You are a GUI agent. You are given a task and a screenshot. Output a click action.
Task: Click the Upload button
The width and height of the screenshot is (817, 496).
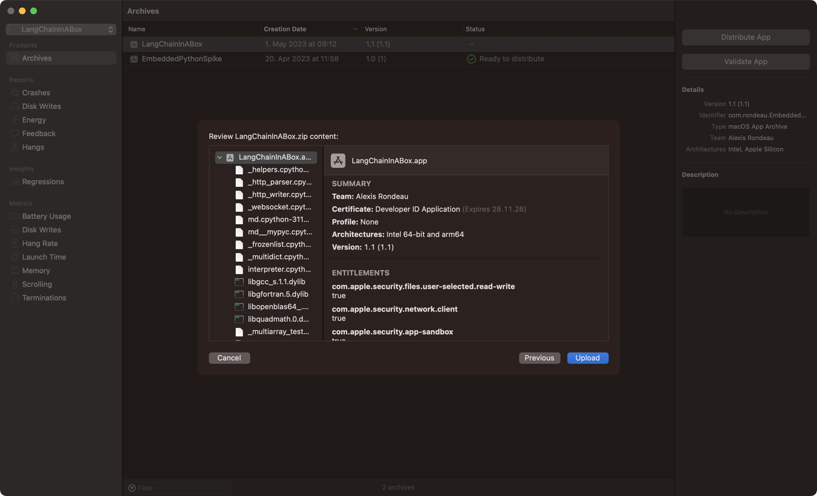(588, 358)
